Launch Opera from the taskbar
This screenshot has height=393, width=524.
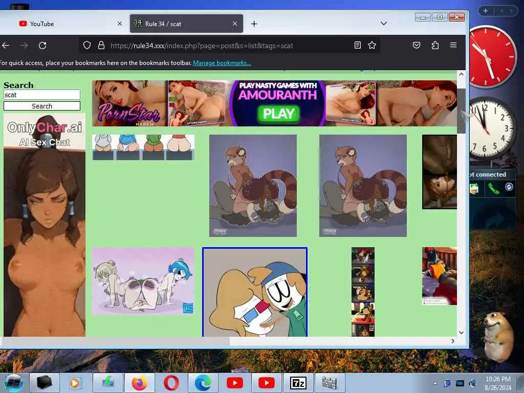[171, 383]
